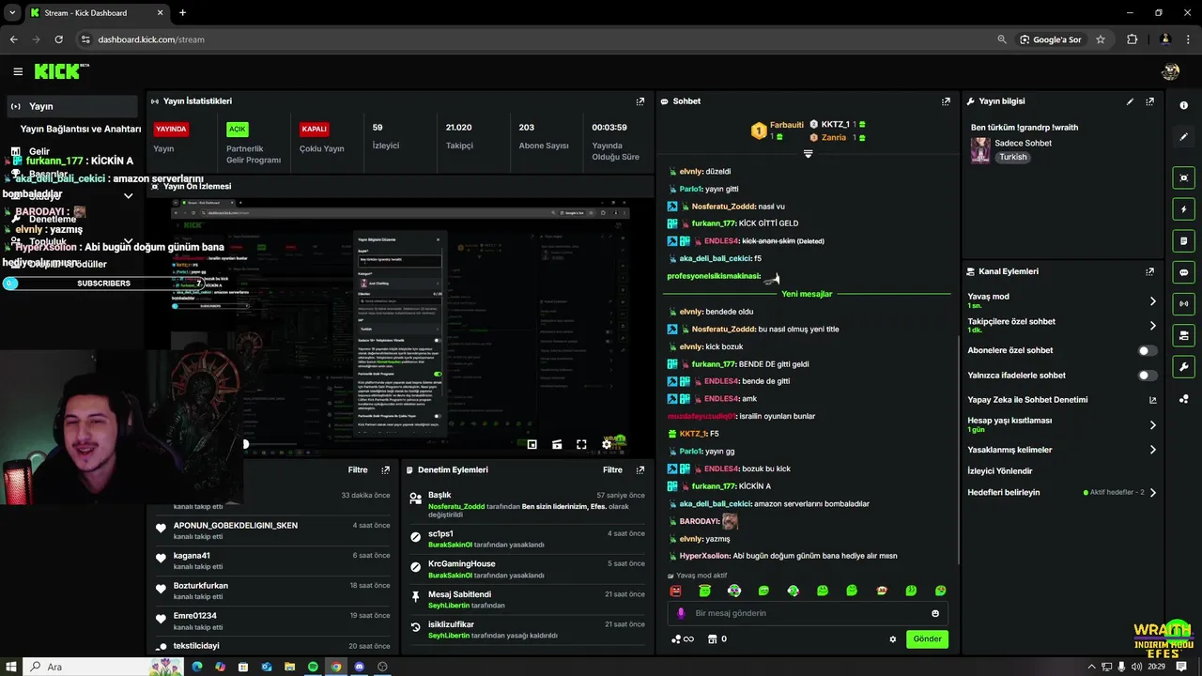This screenshot has height=676, width=1202.
Task: Toggle the moderator actions icon in right sidebar
Action: point(1183,335)
